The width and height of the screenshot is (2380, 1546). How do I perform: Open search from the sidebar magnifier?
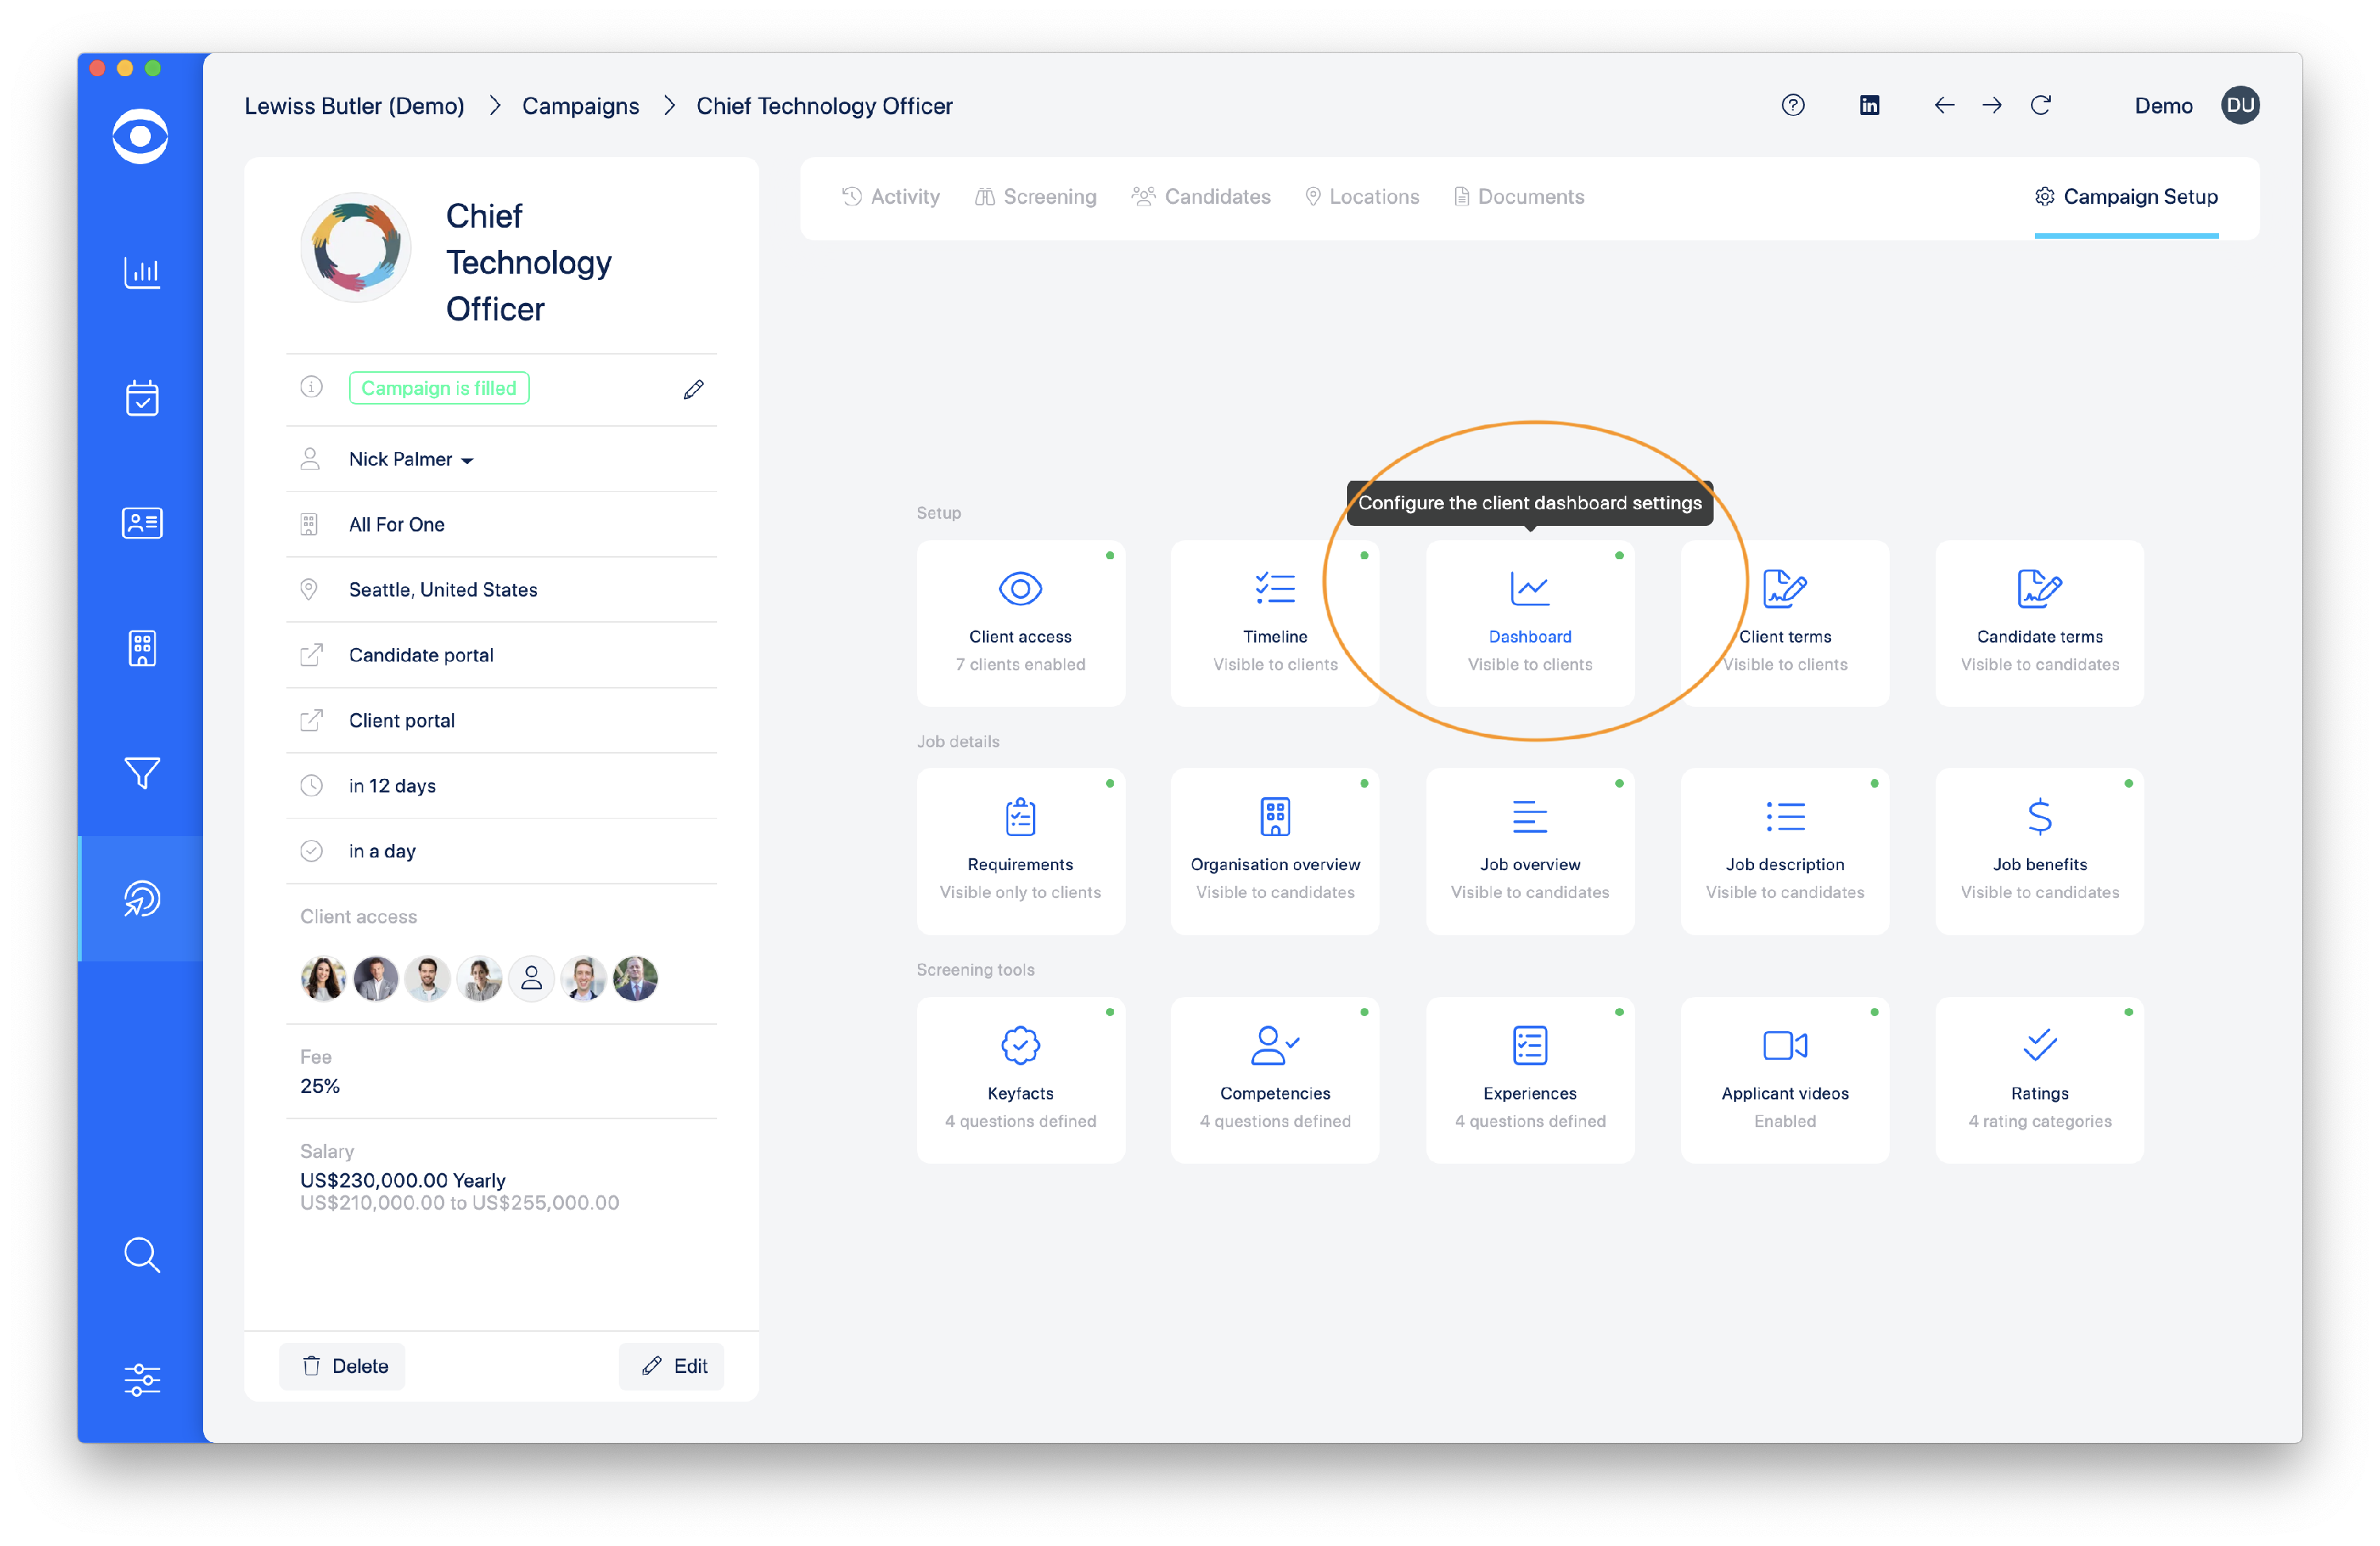[141, 1256]
